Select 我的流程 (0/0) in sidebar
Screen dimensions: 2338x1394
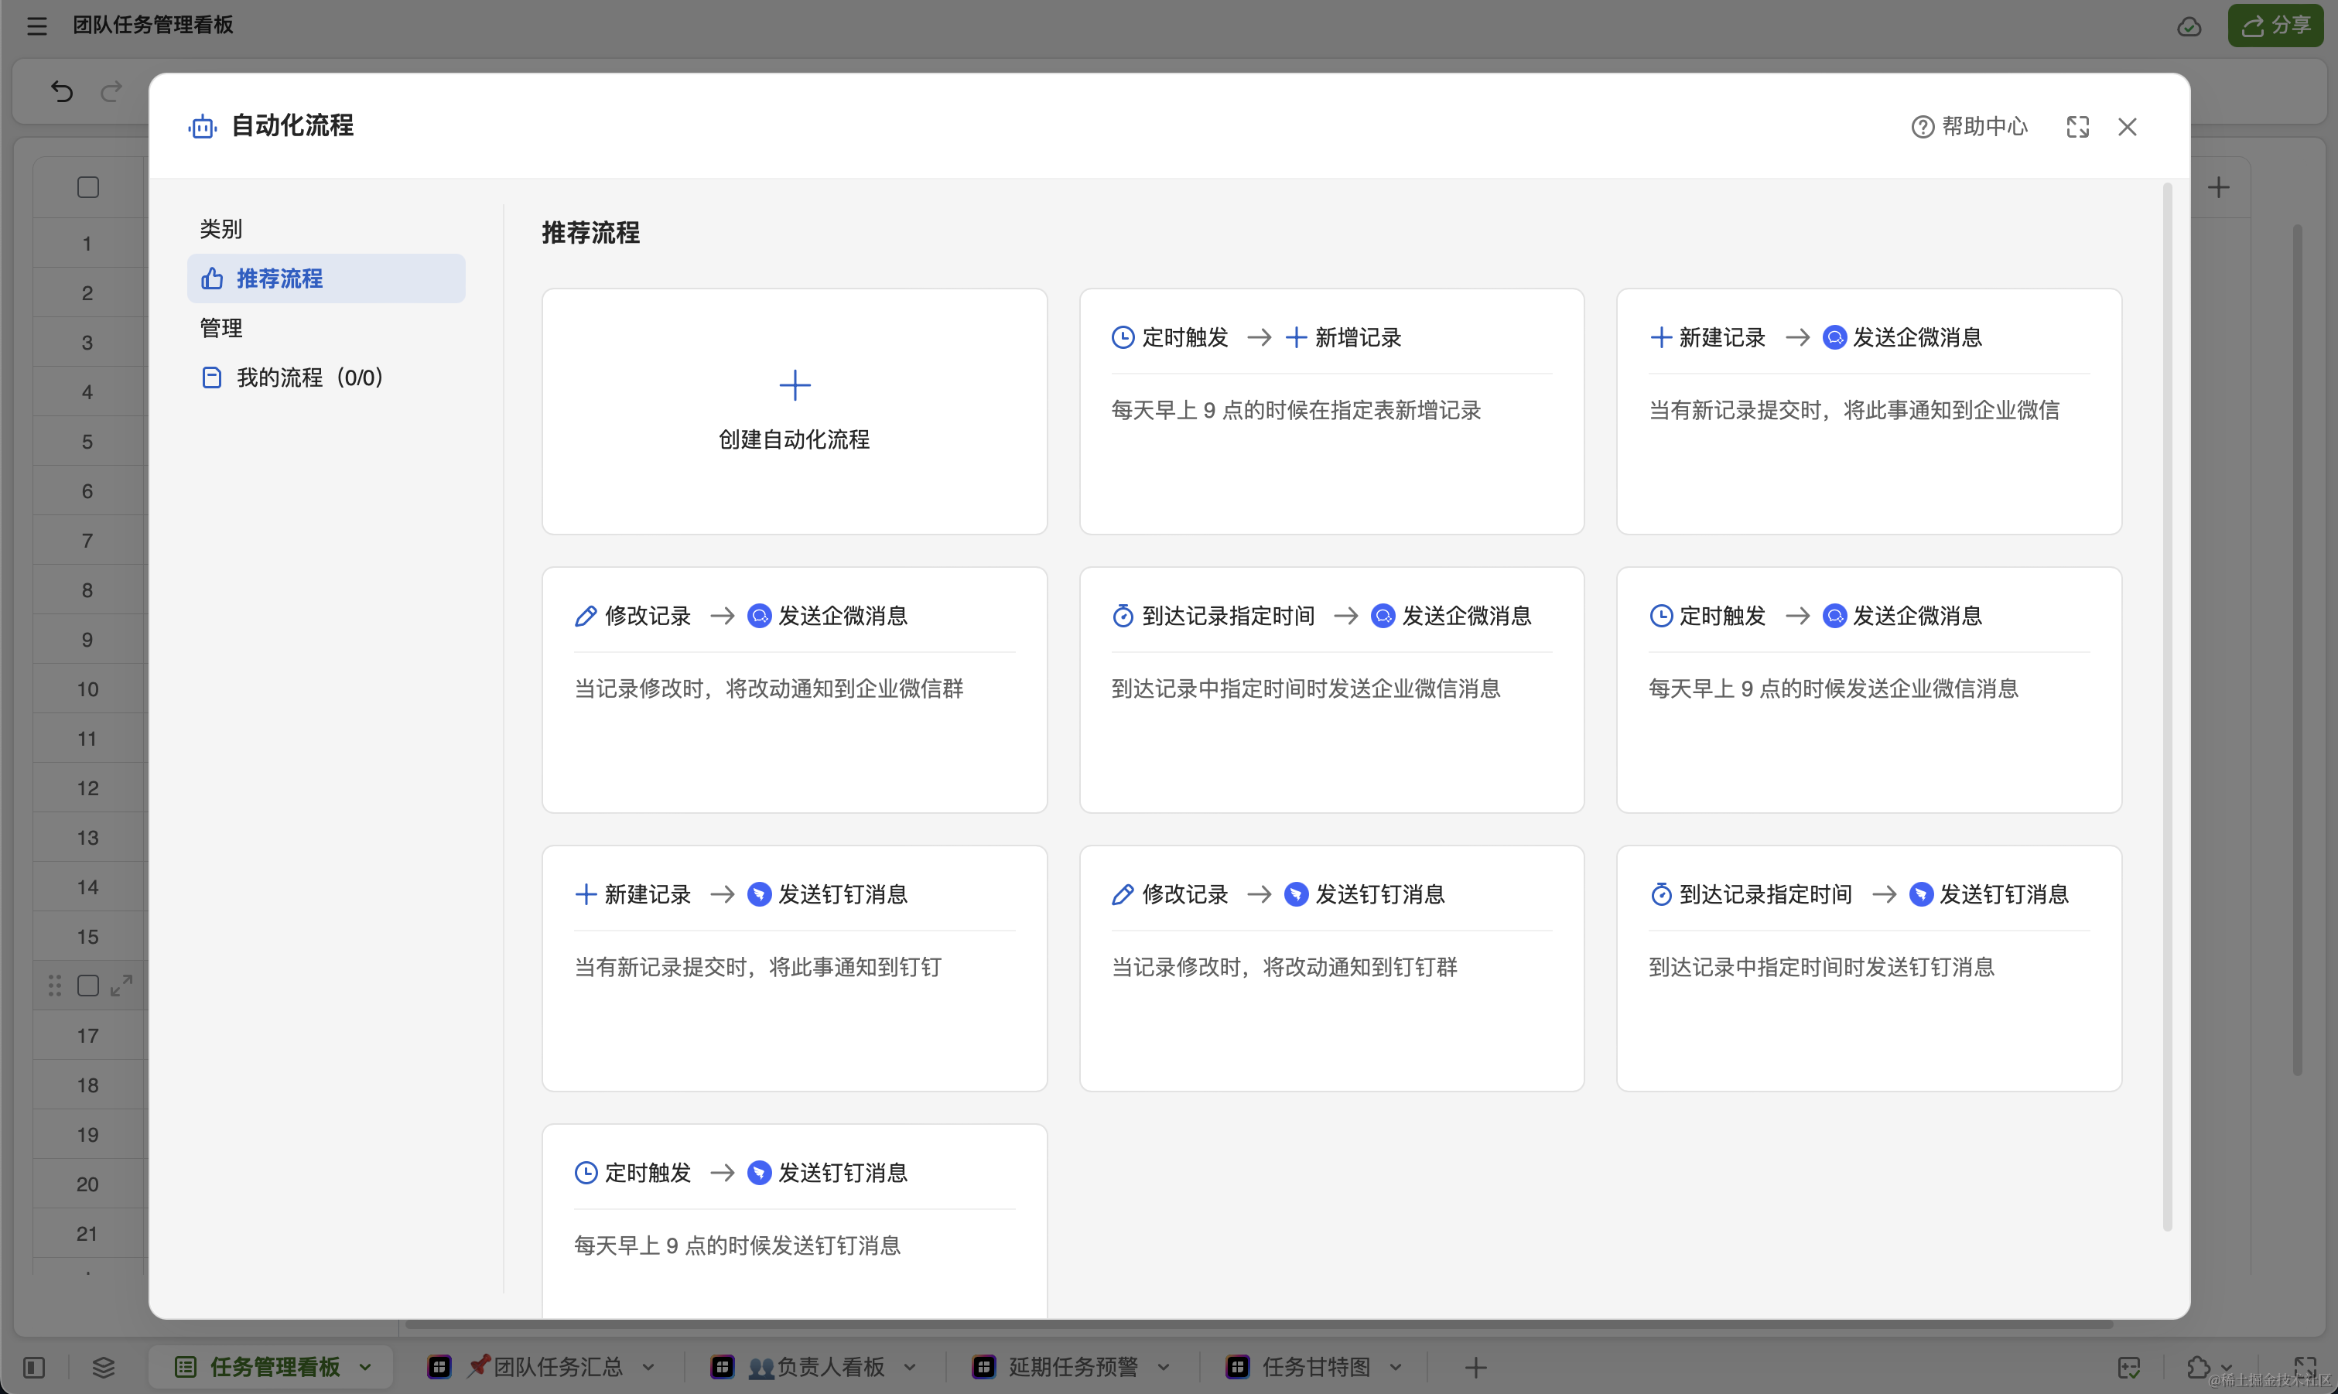[309, 378]
